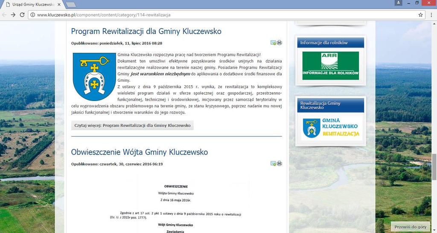Reload the current page
Image resolution: width=437 pixels, height=233 pixels.
pyautogui.click(x=22, y=15)
